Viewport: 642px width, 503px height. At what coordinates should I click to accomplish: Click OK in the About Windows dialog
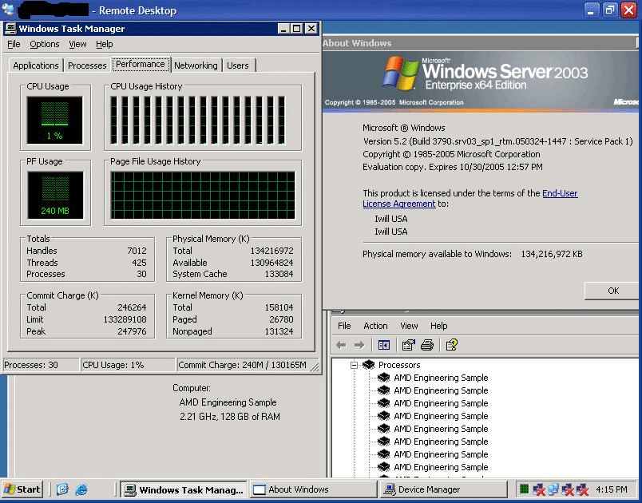coord(613,291)
